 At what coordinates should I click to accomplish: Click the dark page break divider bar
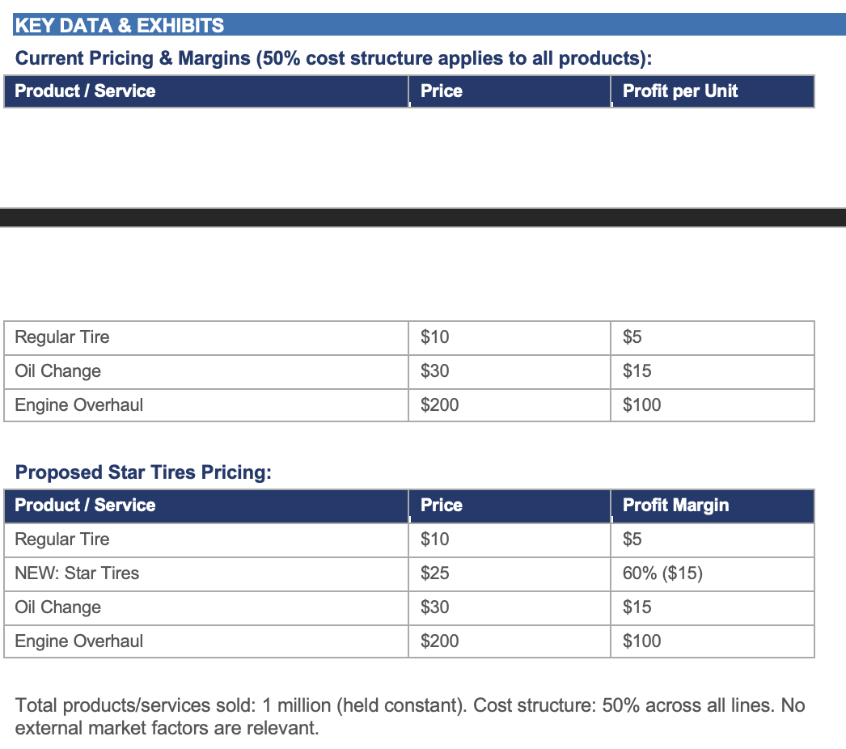click(423, 218)
